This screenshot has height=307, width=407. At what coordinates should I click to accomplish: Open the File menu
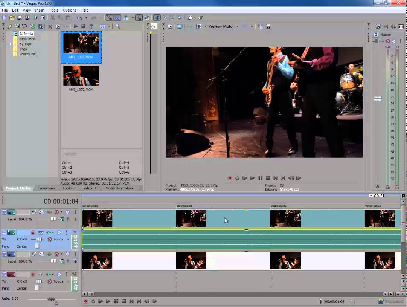point(5,10)
